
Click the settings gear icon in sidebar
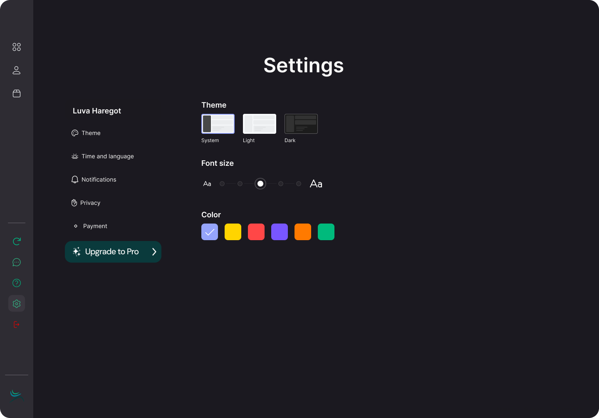pyautogui.click(x=17, y=304)
